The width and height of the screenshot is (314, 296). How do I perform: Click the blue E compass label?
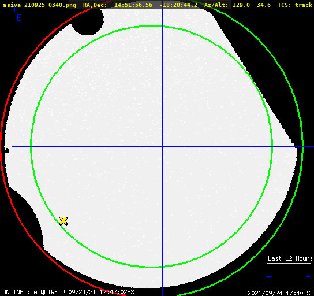(x=19, y=18)
